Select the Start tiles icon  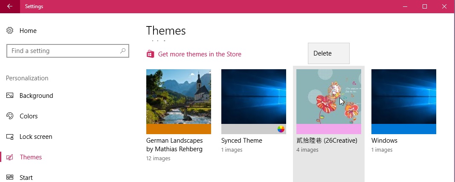tap(10, 177)
